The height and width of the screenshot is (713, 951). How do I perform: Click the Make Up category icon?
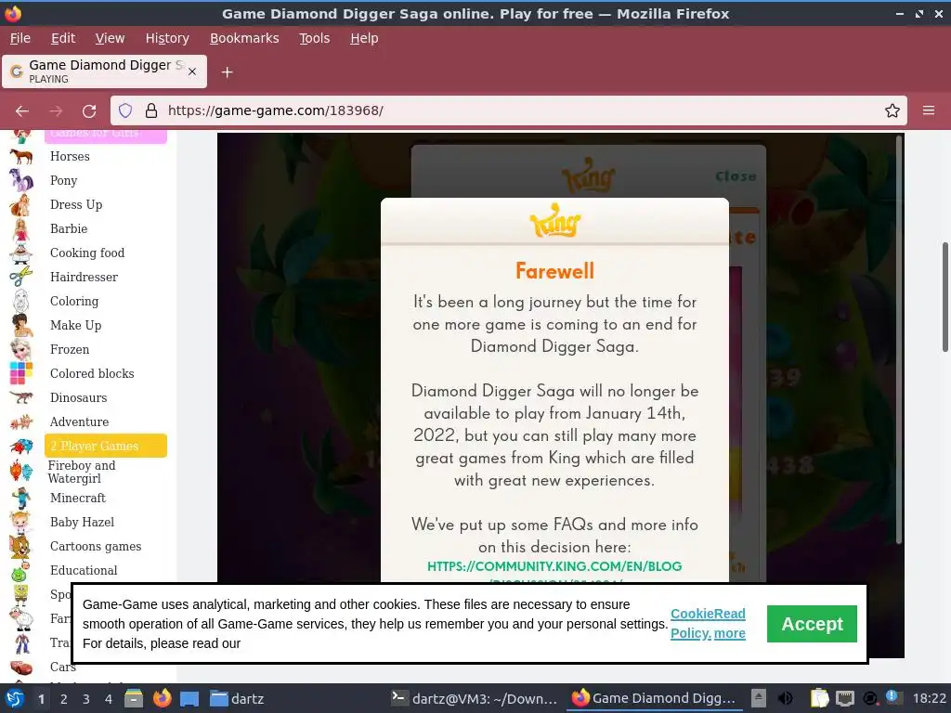[21, 326]
